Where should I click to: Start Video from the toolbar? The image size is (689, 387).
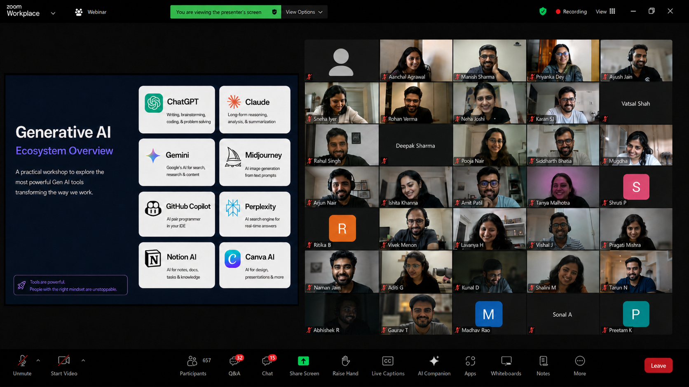click(x=64, y=365)
